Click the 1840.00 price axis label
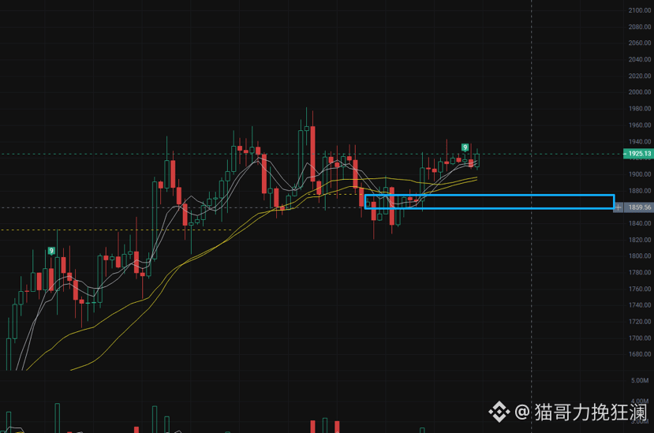The width and height of the screenshot is (654, 433). point(639,223)
